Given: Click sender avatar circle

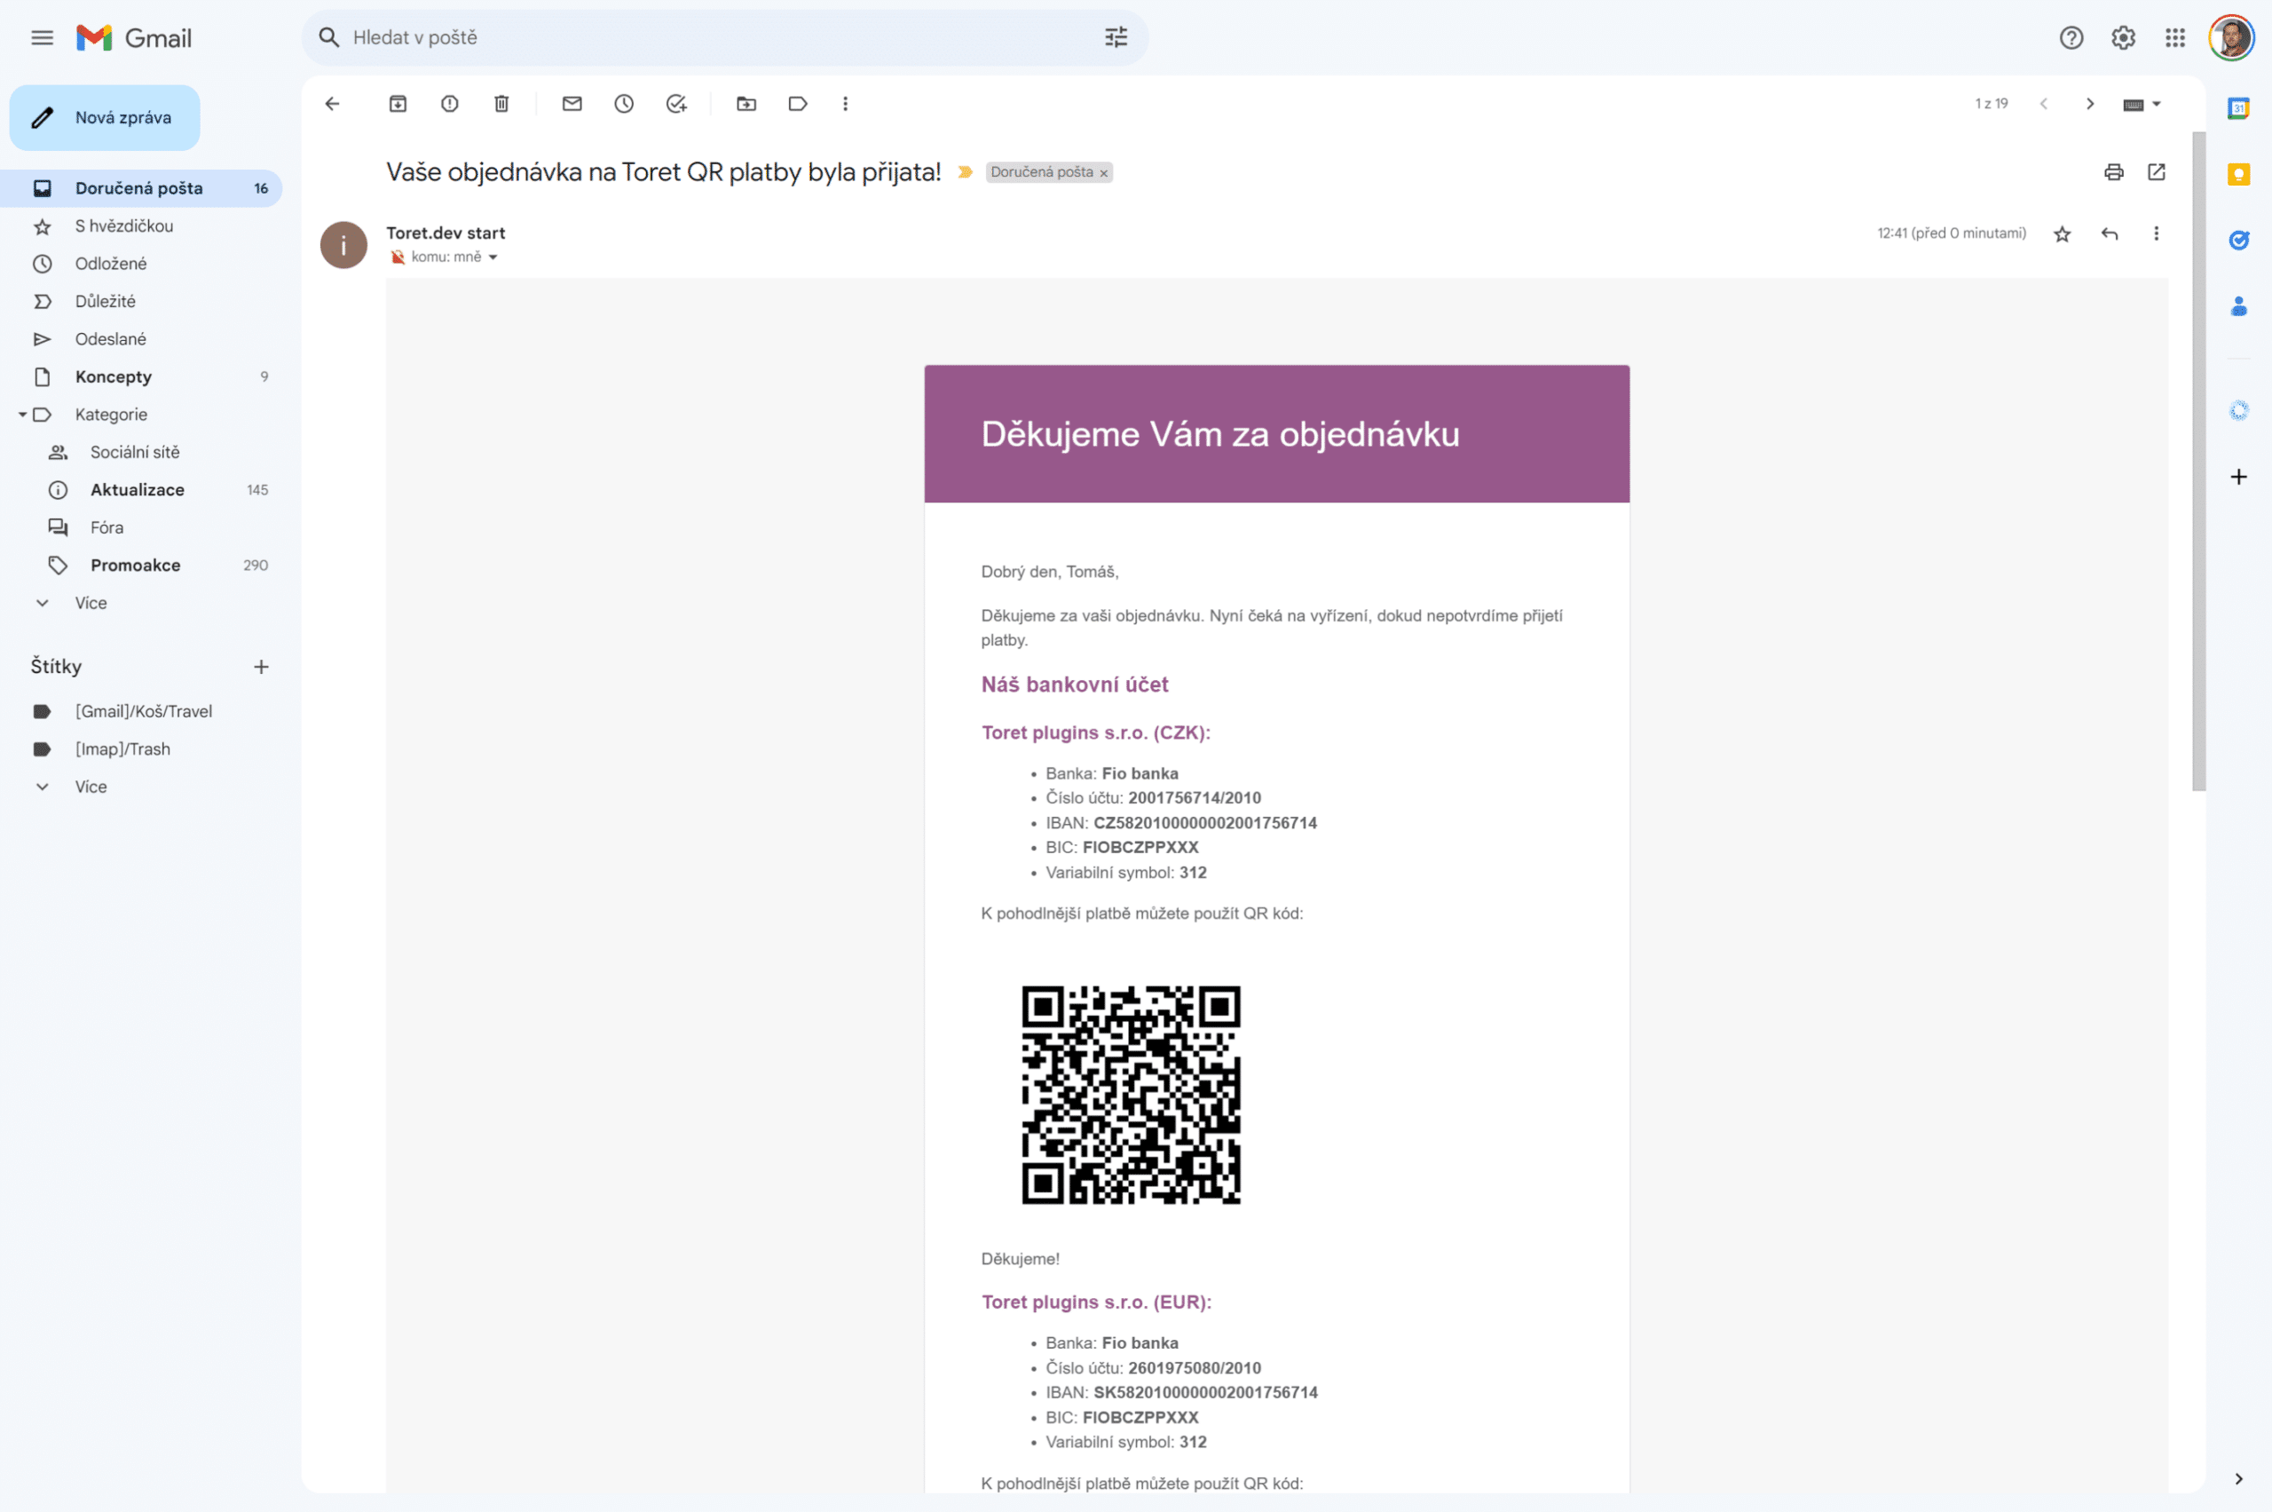Looking at the screenshot, I should 343,245.
